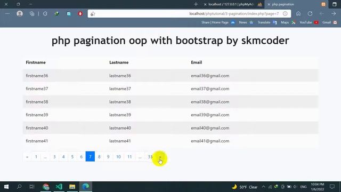341x192 pixels.
Task: Click the blue translate extension icon
Action: pos(69,14)
